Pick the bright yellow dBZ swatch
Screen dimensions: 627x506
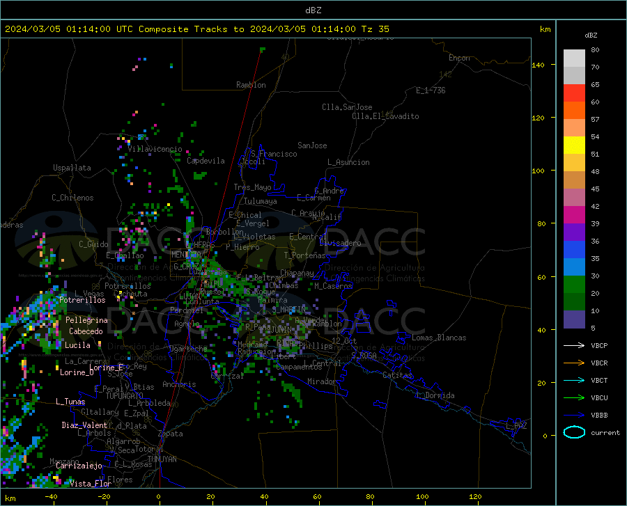click(574, 145)
